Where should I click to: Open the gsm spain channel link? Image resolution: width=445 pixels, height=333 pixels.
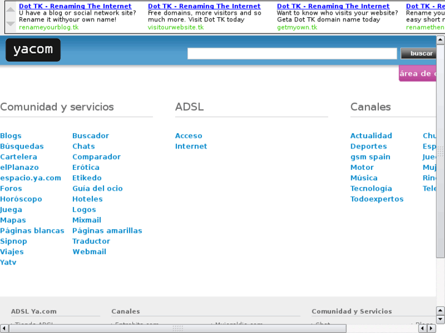click(370, 156)
